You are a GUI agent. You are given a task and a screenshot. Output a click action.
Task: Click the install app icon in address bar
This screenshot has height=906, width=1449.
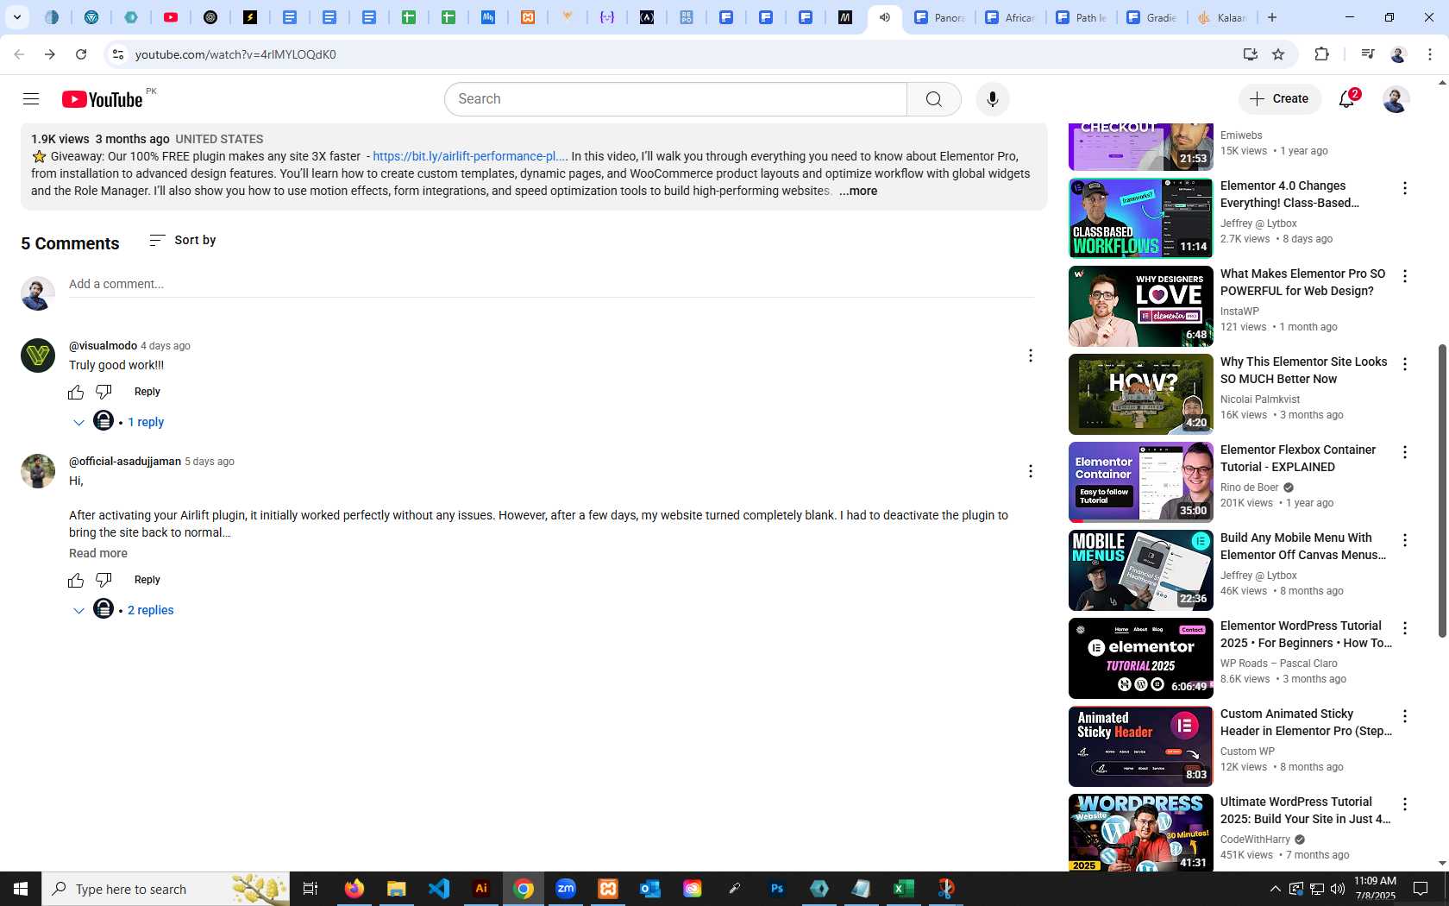pyautogui.click(x=1250, y=54)
